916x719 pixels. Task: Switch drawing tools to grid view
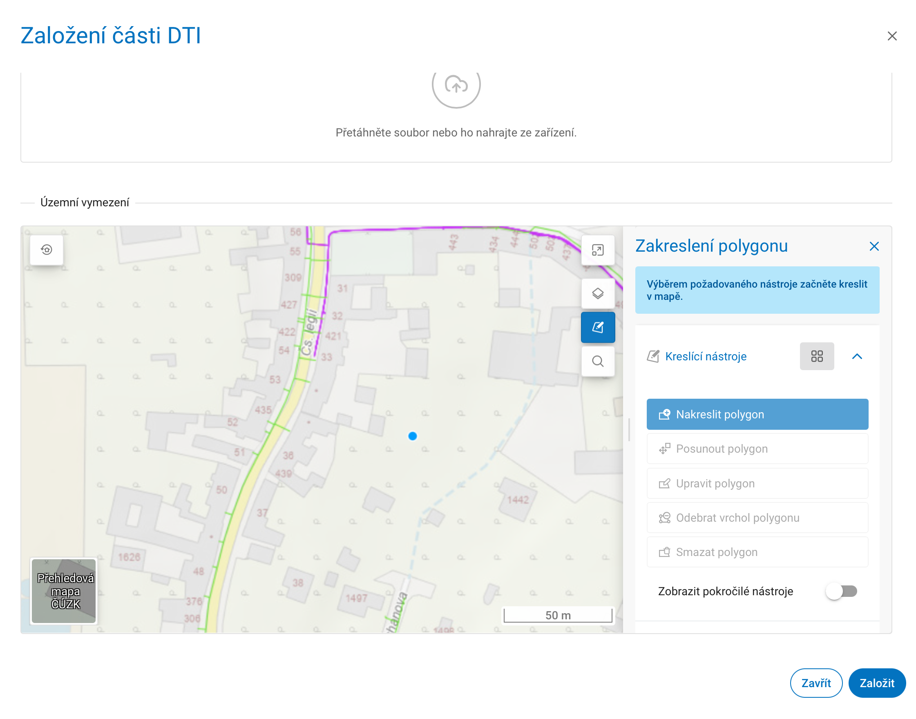pyautogui.click(x=817, y=357)
